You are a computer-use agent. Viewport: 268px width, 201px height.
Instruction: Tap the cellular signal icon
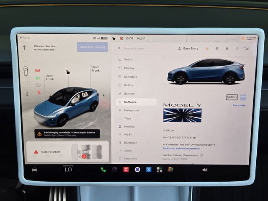[246, 49]
